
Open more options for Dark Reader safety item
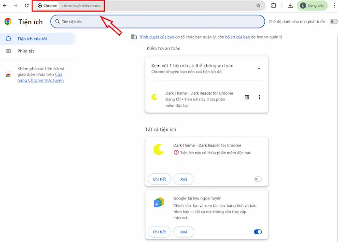259,97
